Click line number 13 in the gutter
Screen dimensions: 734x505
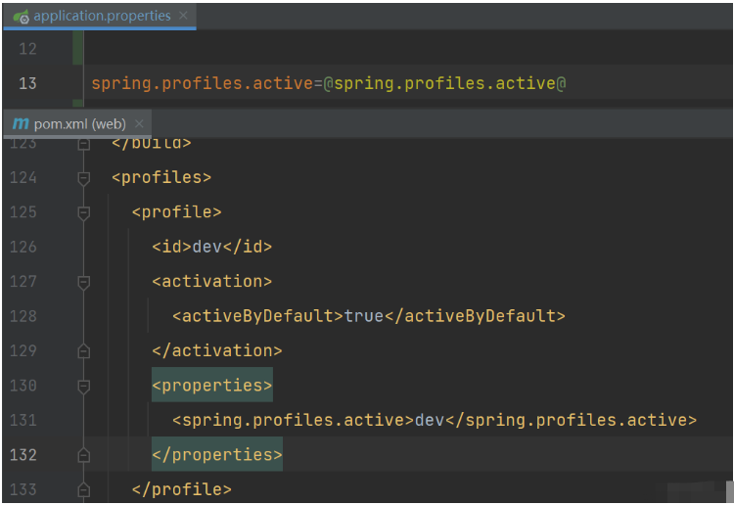[x=27, y=83]
